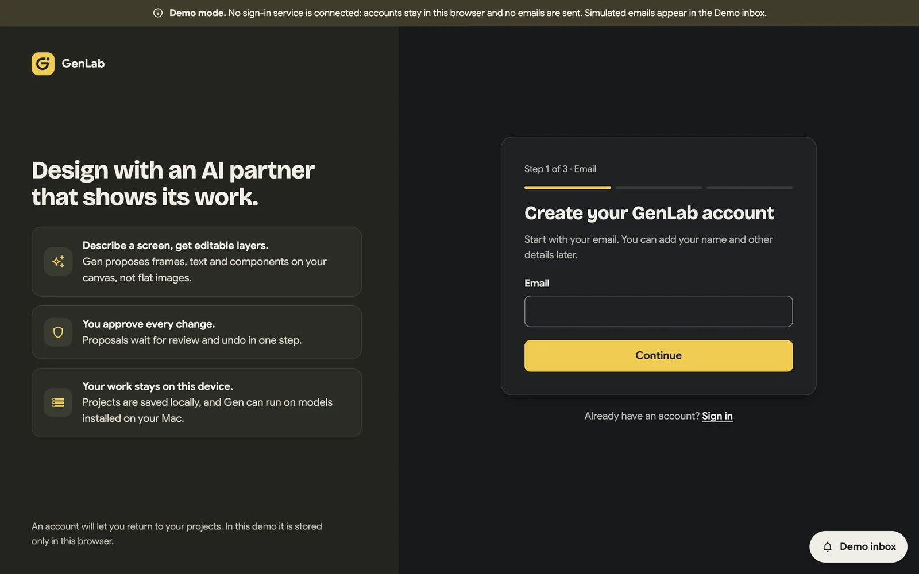The width and height of the screenshot is (919, 574).
Task: Click "Projects are saved locally" description
Action: pos(207,410)
